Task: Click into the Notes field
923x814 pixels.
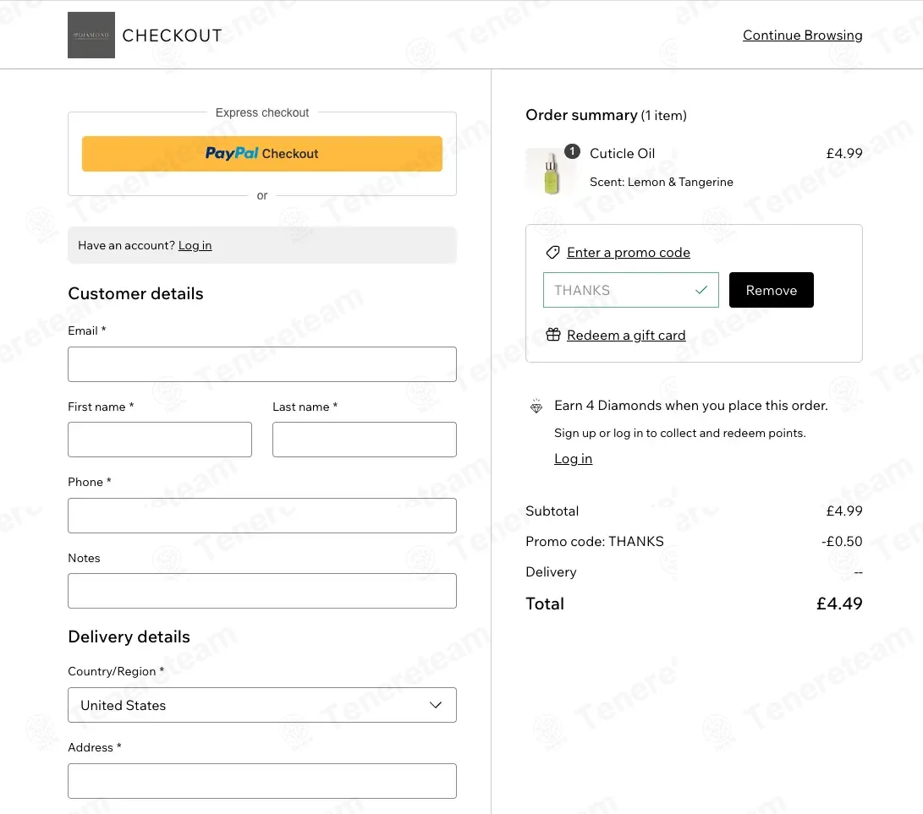Action: [262, 591]
